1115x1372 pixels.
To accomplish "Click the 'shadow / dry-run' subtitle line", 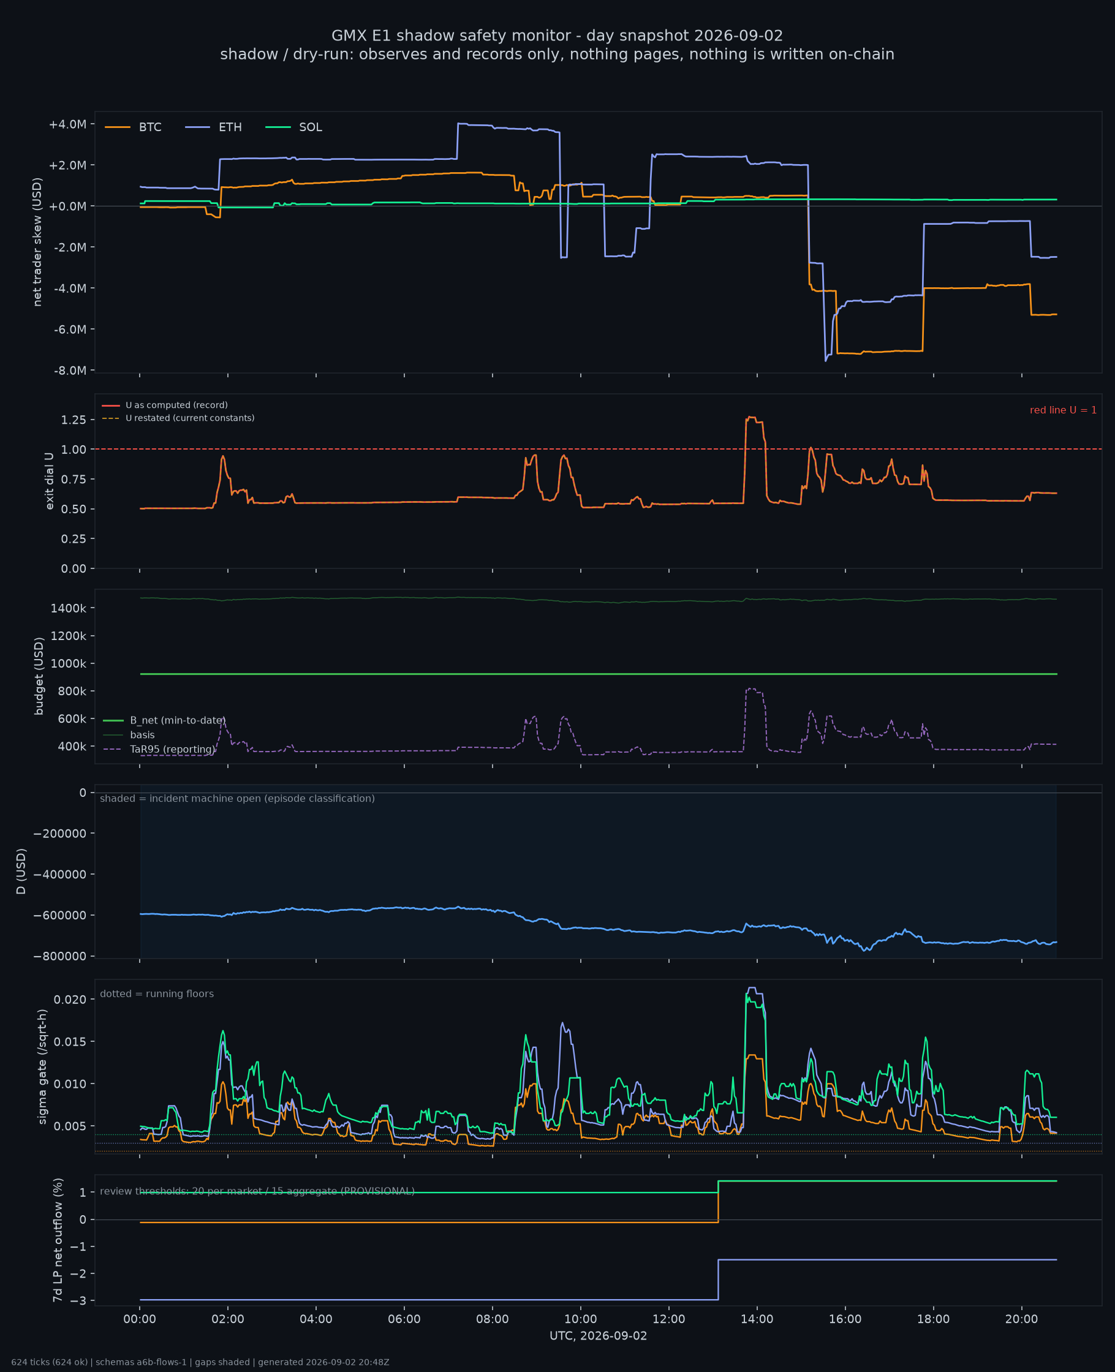I will 557,54.
